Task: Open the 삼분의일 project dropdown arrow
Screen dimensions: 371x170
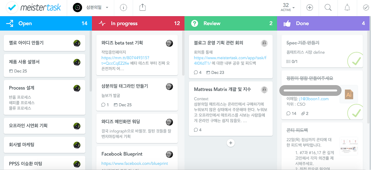Action: (107, 8)
